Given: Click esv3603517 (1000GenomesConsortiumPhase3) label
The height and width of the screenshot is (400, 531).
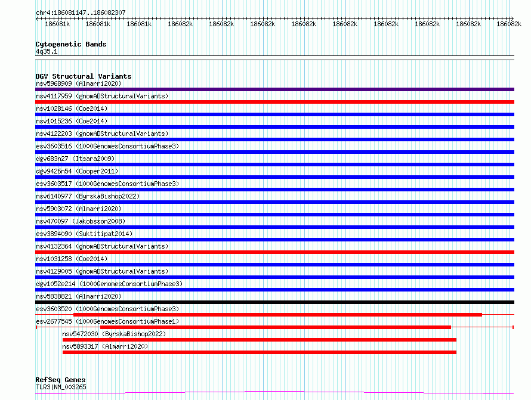Looking at the screenshot, I should point(107,184).
